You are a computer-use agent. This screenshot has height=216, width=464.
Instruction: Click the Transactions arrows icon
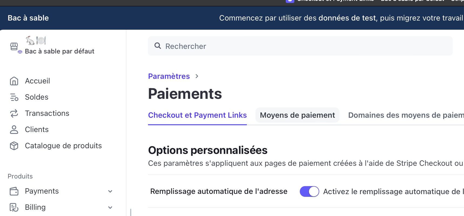click(x=14, y=113)
